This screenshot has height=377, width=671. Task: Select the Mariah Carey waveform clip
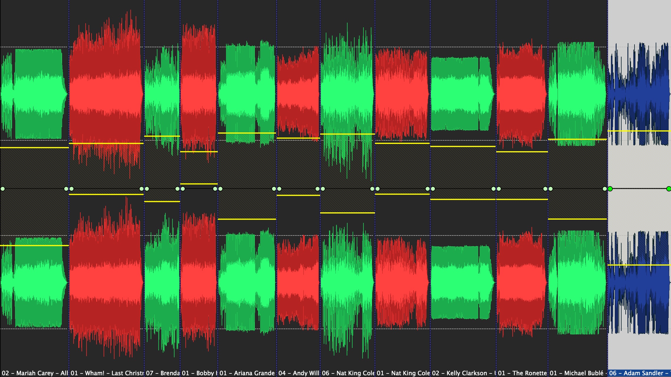coord(34,94)
